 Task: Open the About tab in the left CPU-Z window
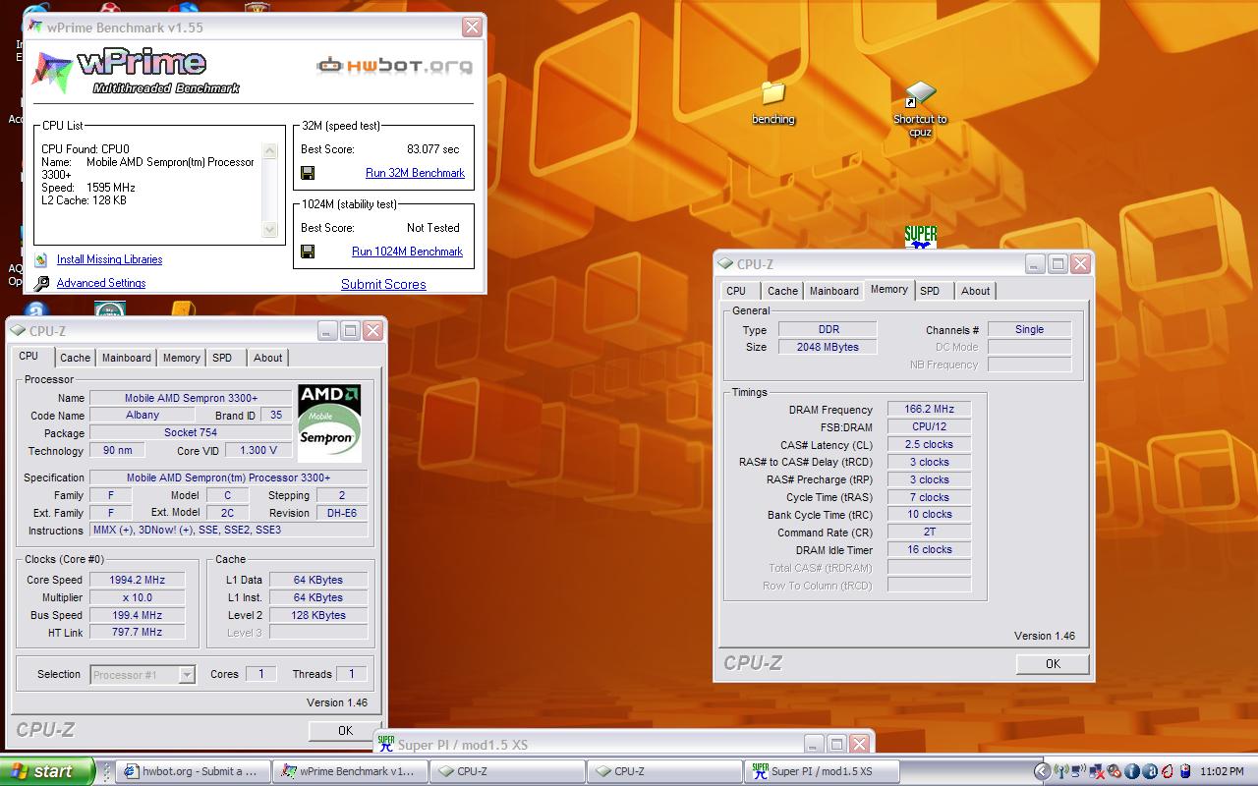click(268, 358)
